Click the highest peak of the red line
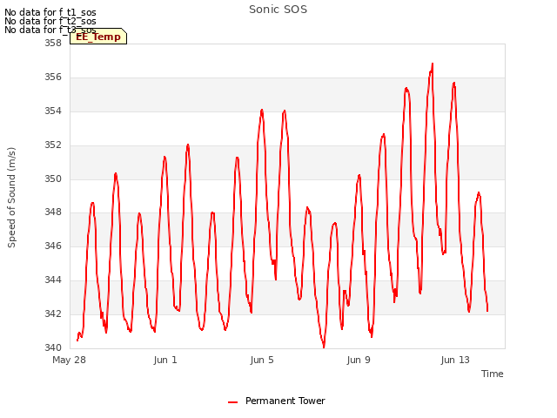 click(x=433, y=64)
